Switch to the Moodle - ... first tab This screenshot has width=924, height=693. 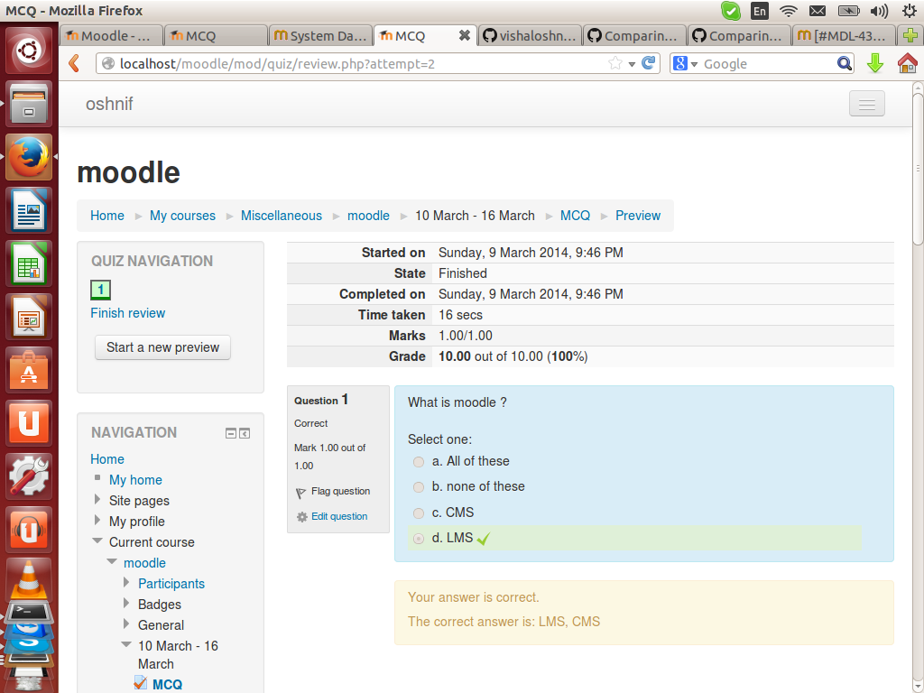pos(111,35)
